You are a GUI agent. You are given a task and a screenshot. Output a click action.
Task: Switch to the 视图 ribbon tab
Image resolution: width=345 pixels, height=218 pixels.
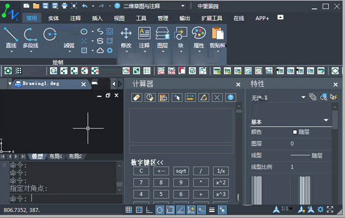pos(119,18)
